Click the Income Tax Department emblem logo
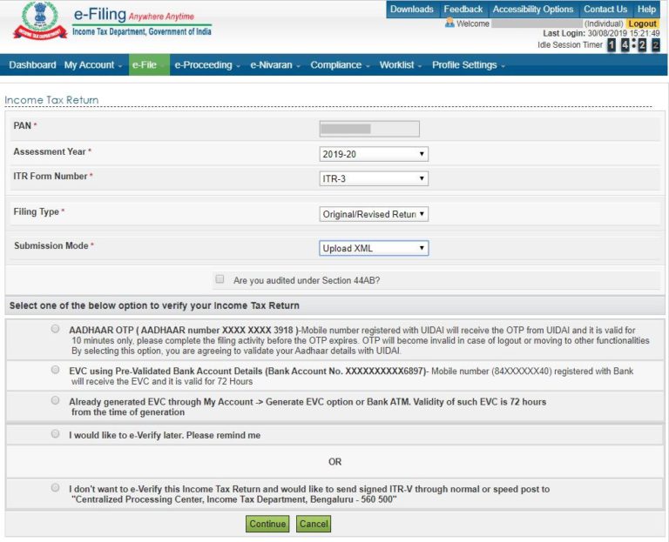The image size is (669, 542). click(39, 22)
